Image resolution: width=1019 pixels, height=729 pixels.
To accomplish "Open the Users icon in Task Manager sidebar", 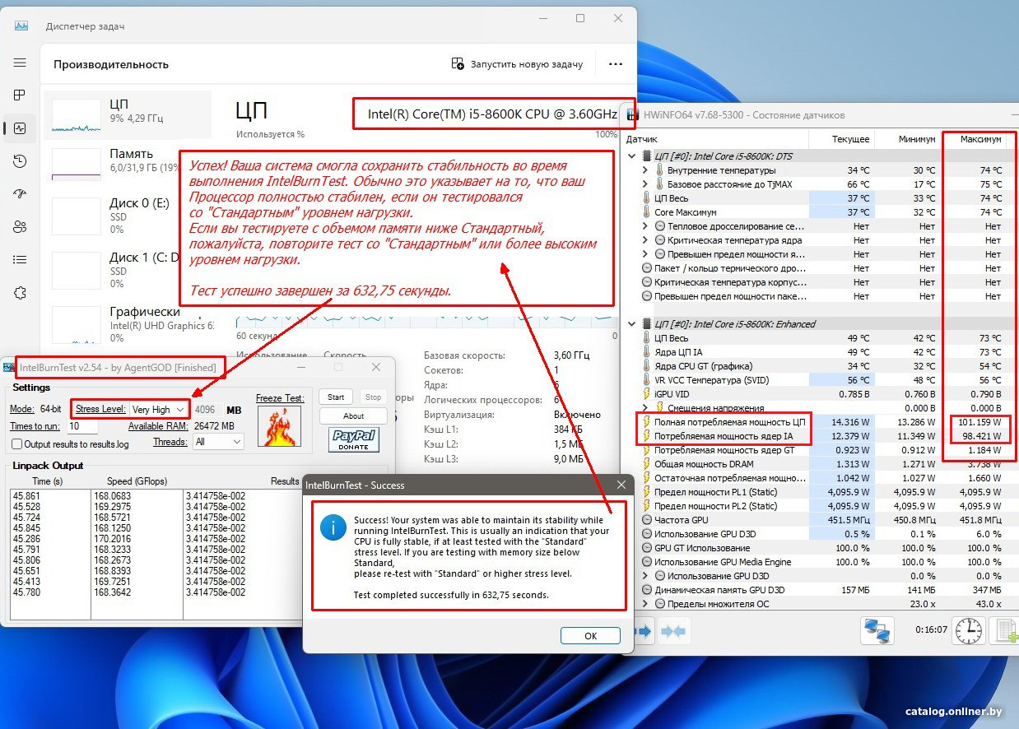I will (20, 227).
